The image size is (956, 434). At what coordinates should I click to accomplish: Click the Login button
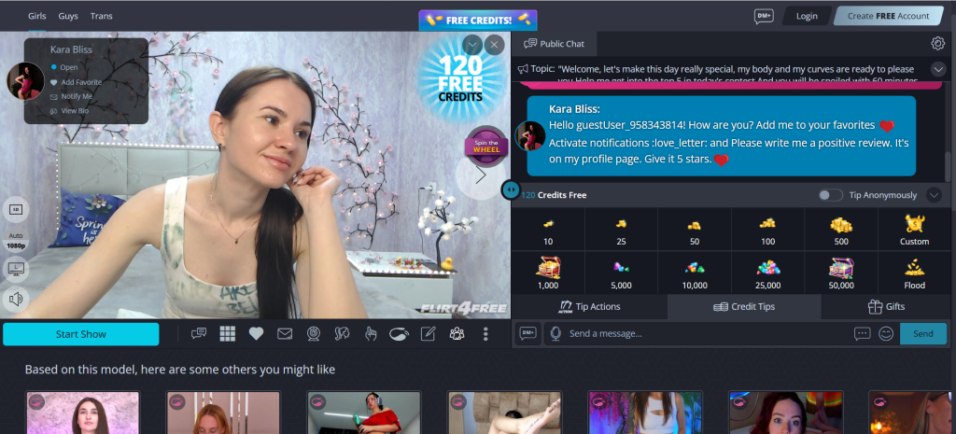(807, 16)
